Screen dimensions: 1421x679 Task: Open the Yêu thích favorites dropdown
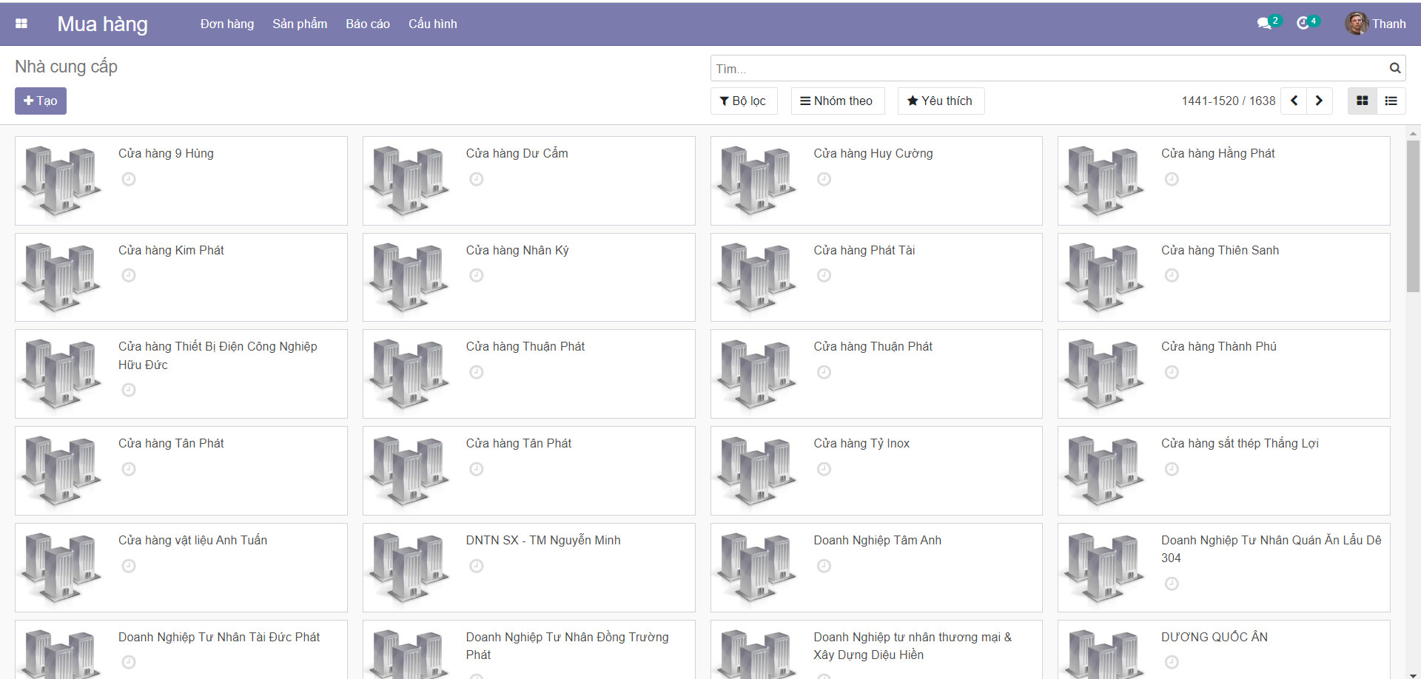pos(940,101)
